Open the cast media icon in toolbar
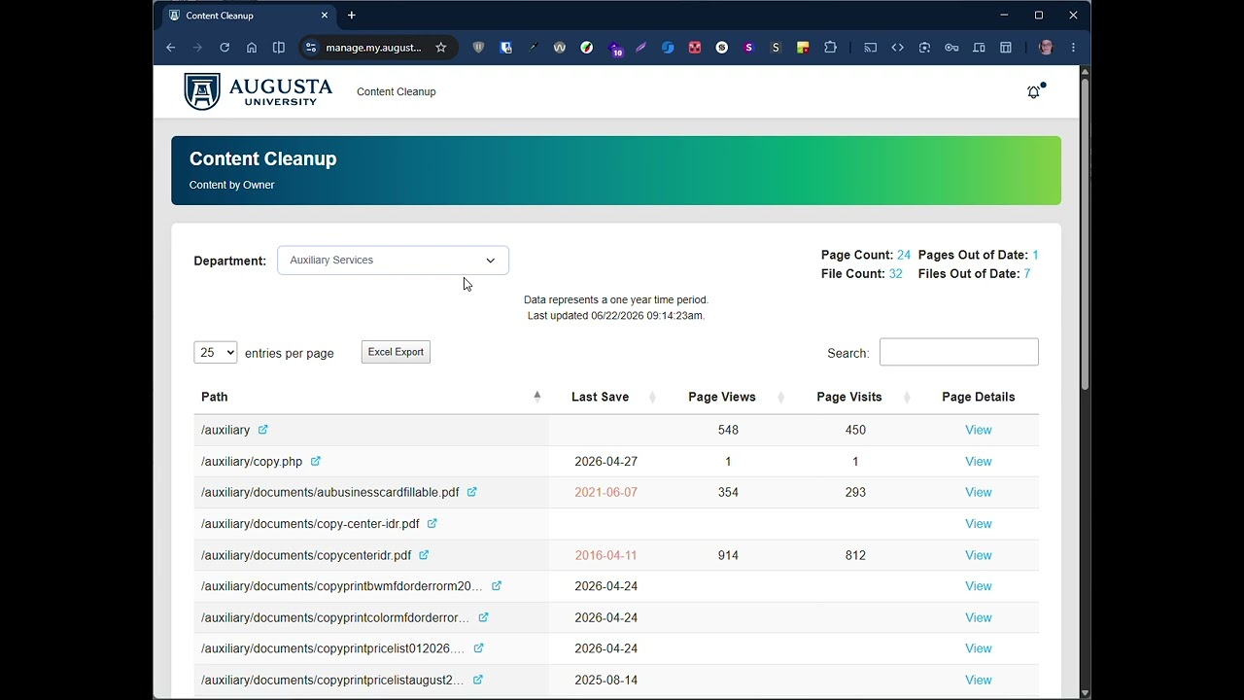The height and width of the screenshot is (700, 1244). [871, 48]
